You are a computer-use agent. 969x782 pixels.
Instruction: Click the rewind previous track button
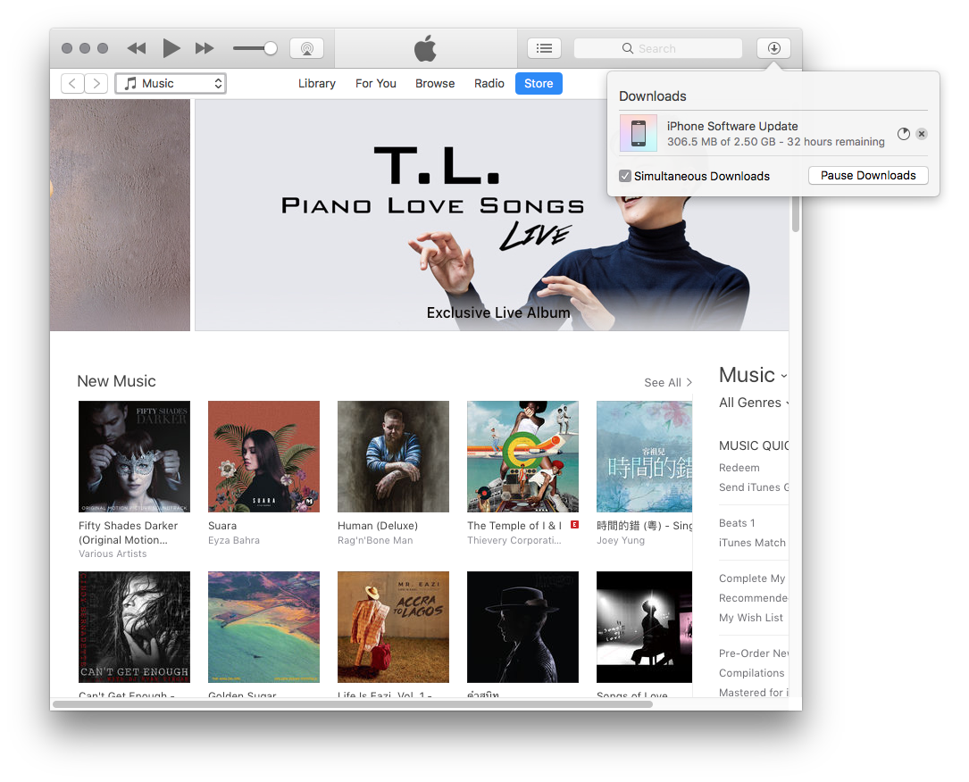pos(136,48)
